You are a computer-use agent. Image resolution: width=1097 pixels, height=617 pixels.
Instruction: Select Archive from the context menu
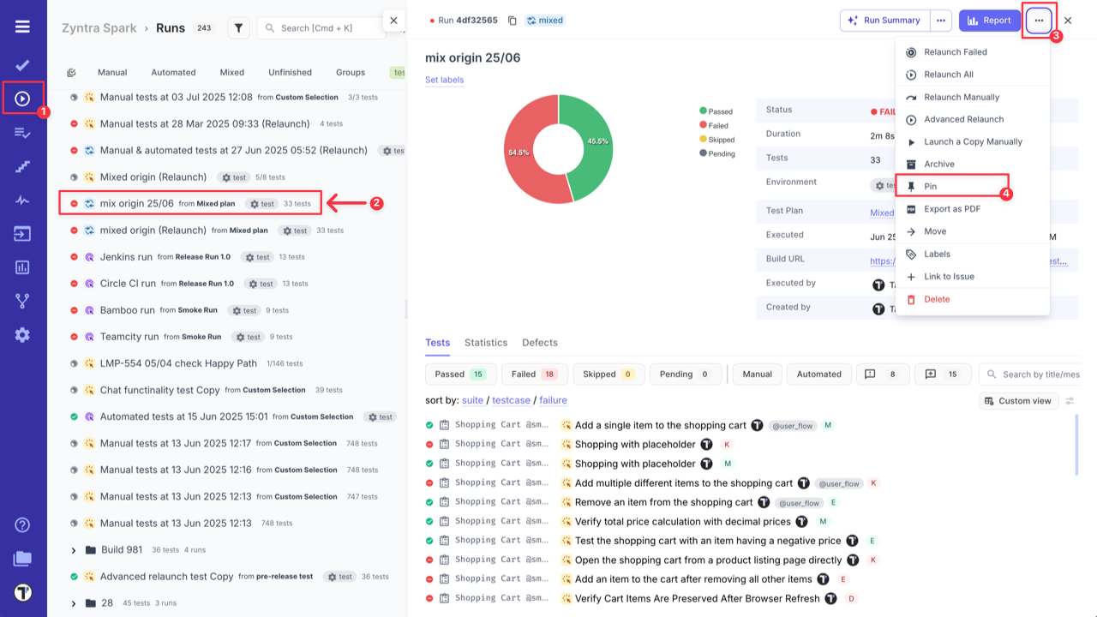[940, 163]
